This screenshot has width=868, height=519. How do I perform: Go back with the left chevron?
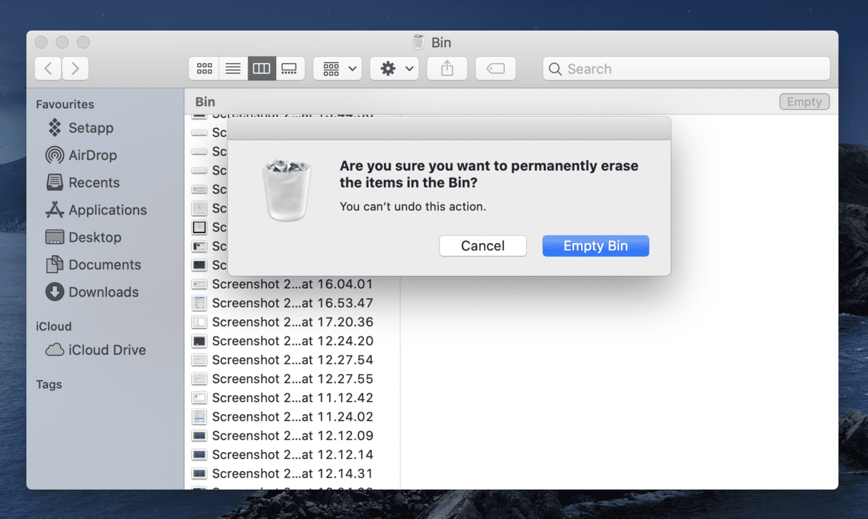48,68
